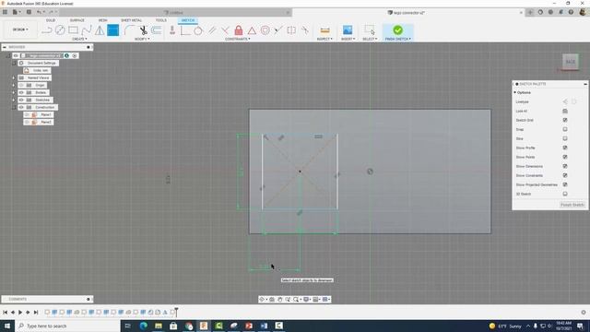Select the Line sketch tool
The height and width of the screenshot is (332, 590).
coord(47,30)
